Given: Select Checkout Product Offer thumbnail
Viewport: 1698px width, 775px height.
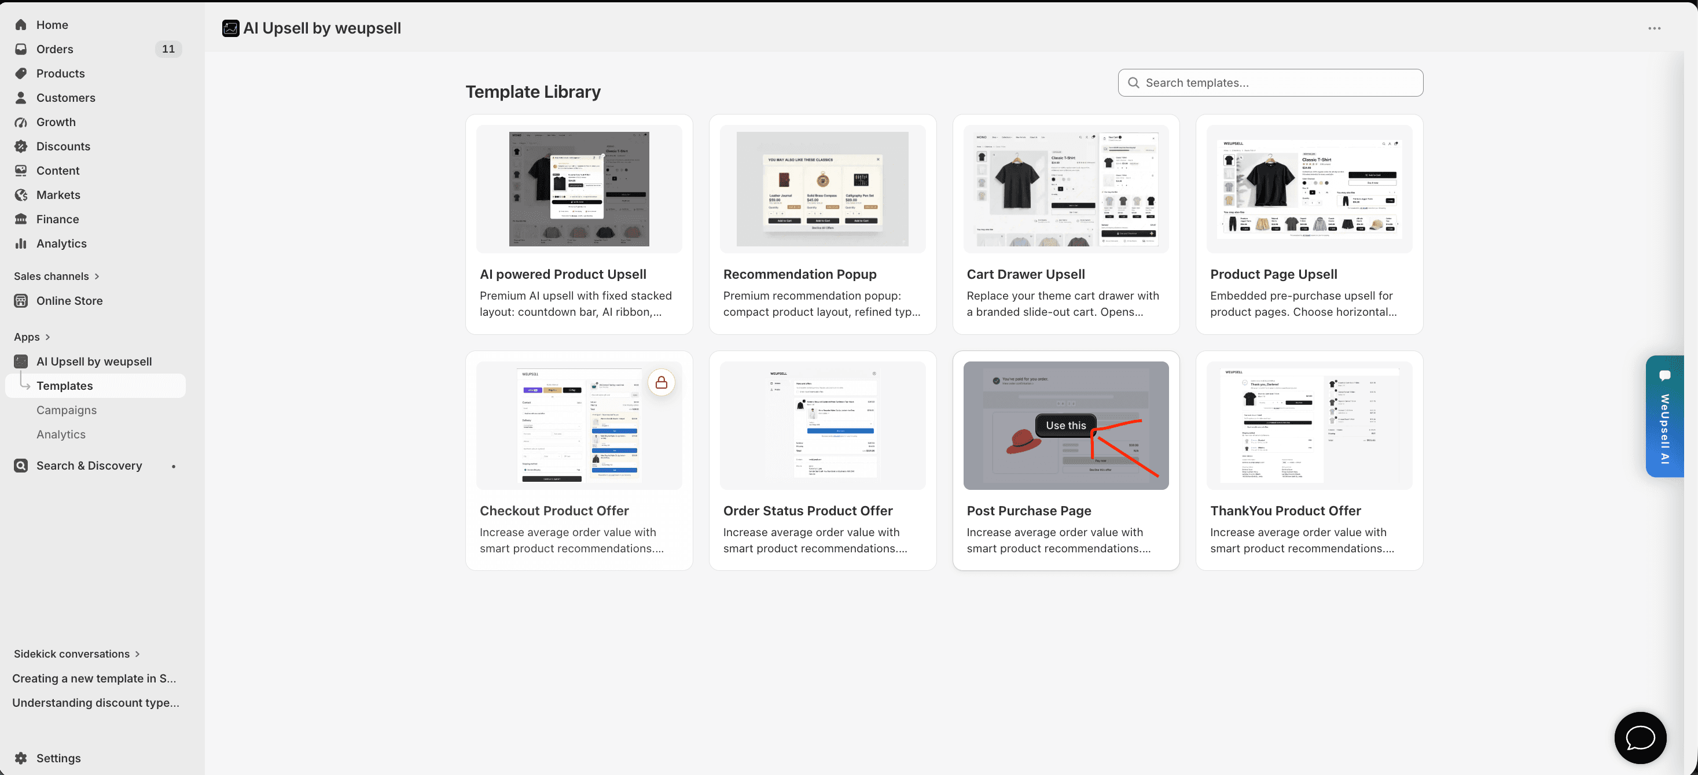Looking at the screenshot, I should 579,426.
